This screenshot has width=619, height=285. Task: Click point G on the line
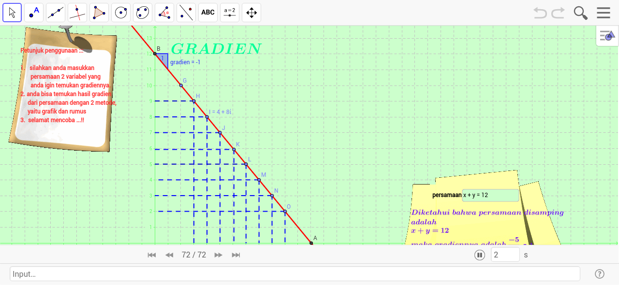pos(181,85)
